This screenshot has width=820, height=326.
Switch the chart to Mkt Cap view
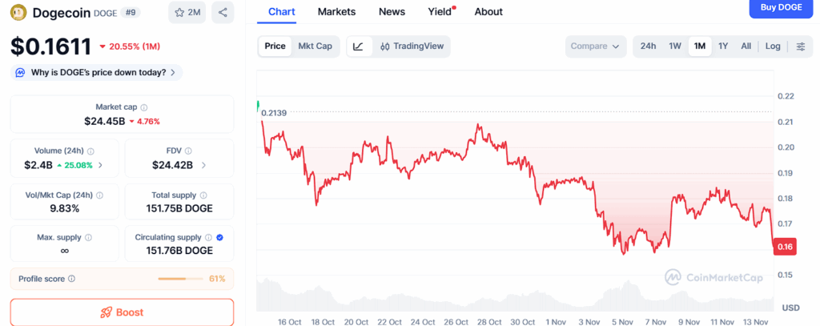coord(315,46)
